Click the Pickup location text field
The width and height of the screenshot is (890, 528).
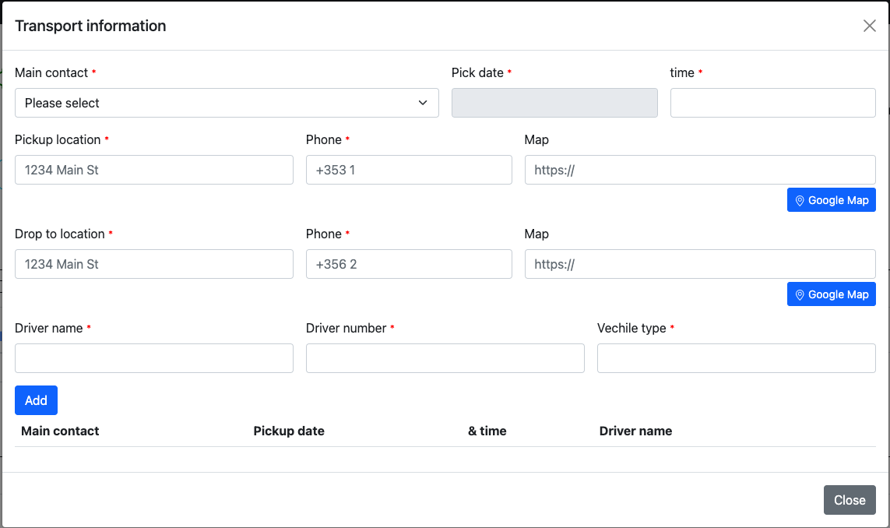(154, 170)
